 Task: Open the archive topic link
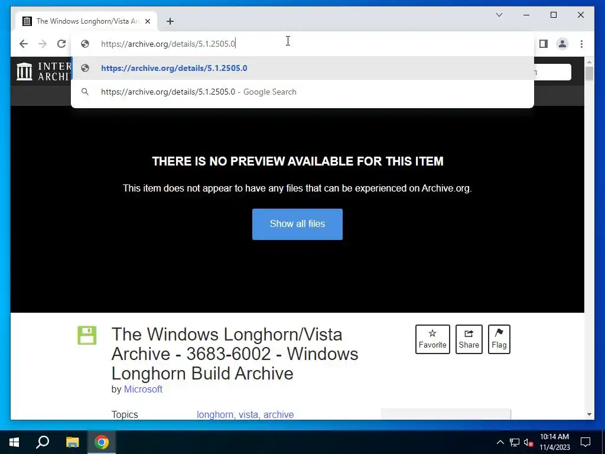pyautogui.click(x=279, y=414)
